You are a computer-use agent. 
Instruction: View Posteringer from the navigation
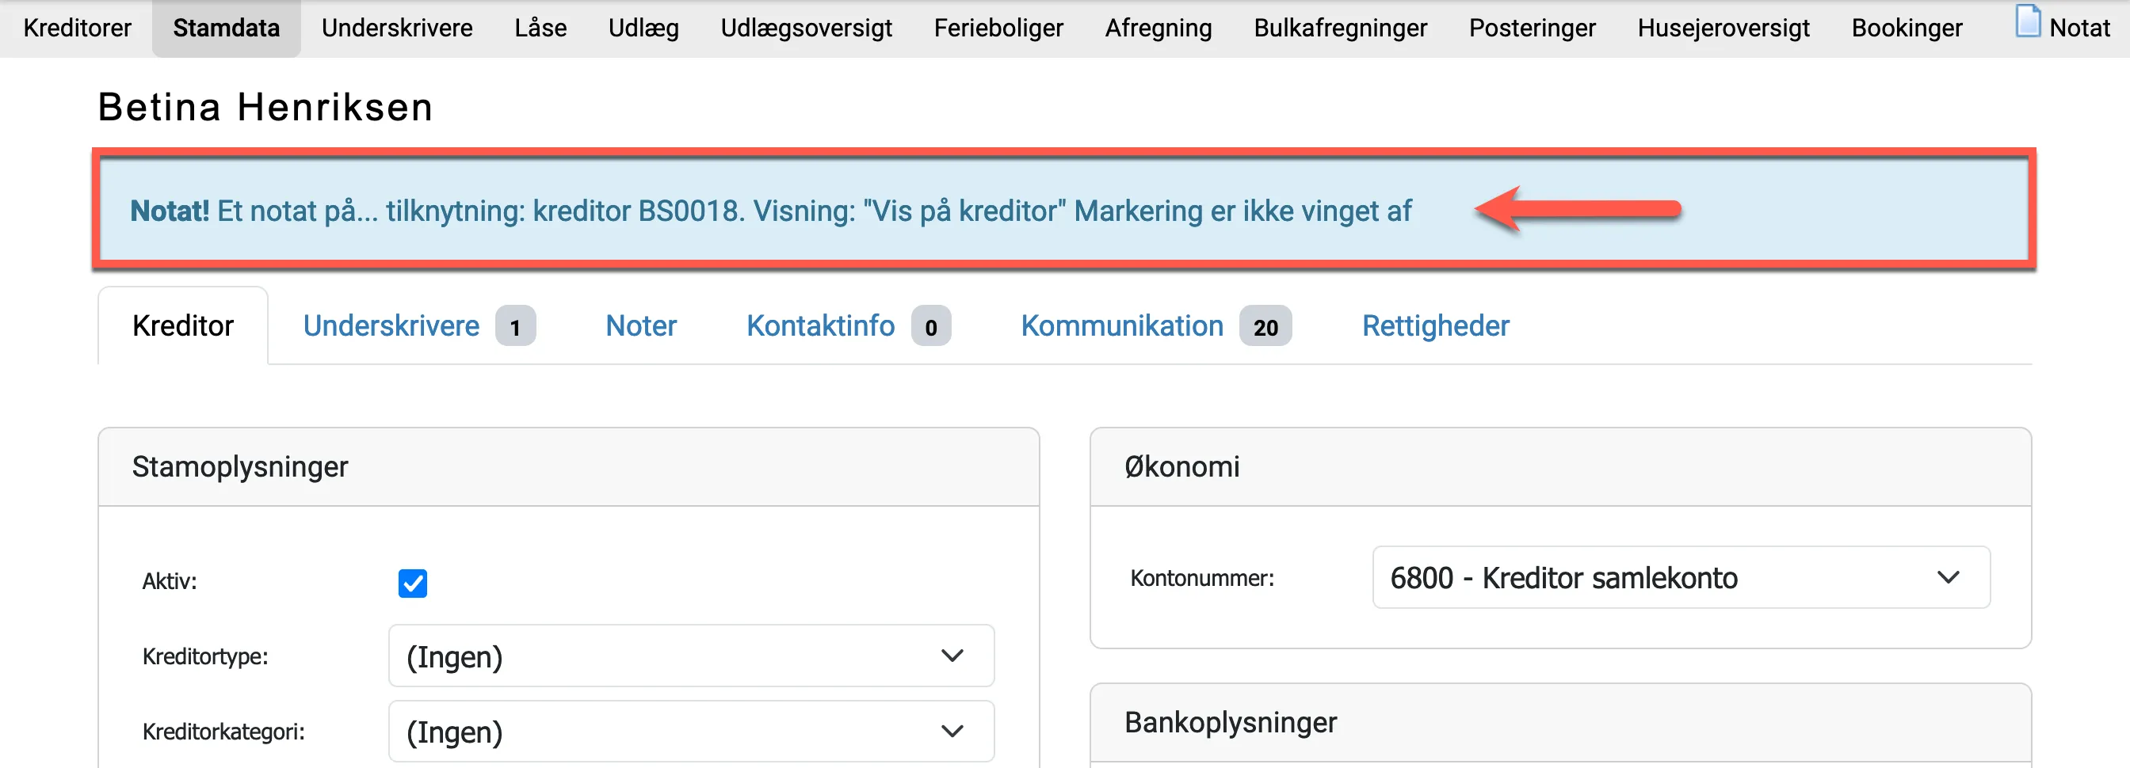(x=1533, y=27)
